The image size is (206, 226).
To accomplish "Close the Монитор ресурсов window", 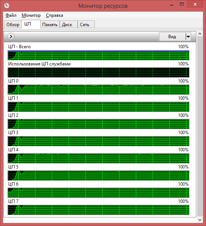I will point(195,4).
